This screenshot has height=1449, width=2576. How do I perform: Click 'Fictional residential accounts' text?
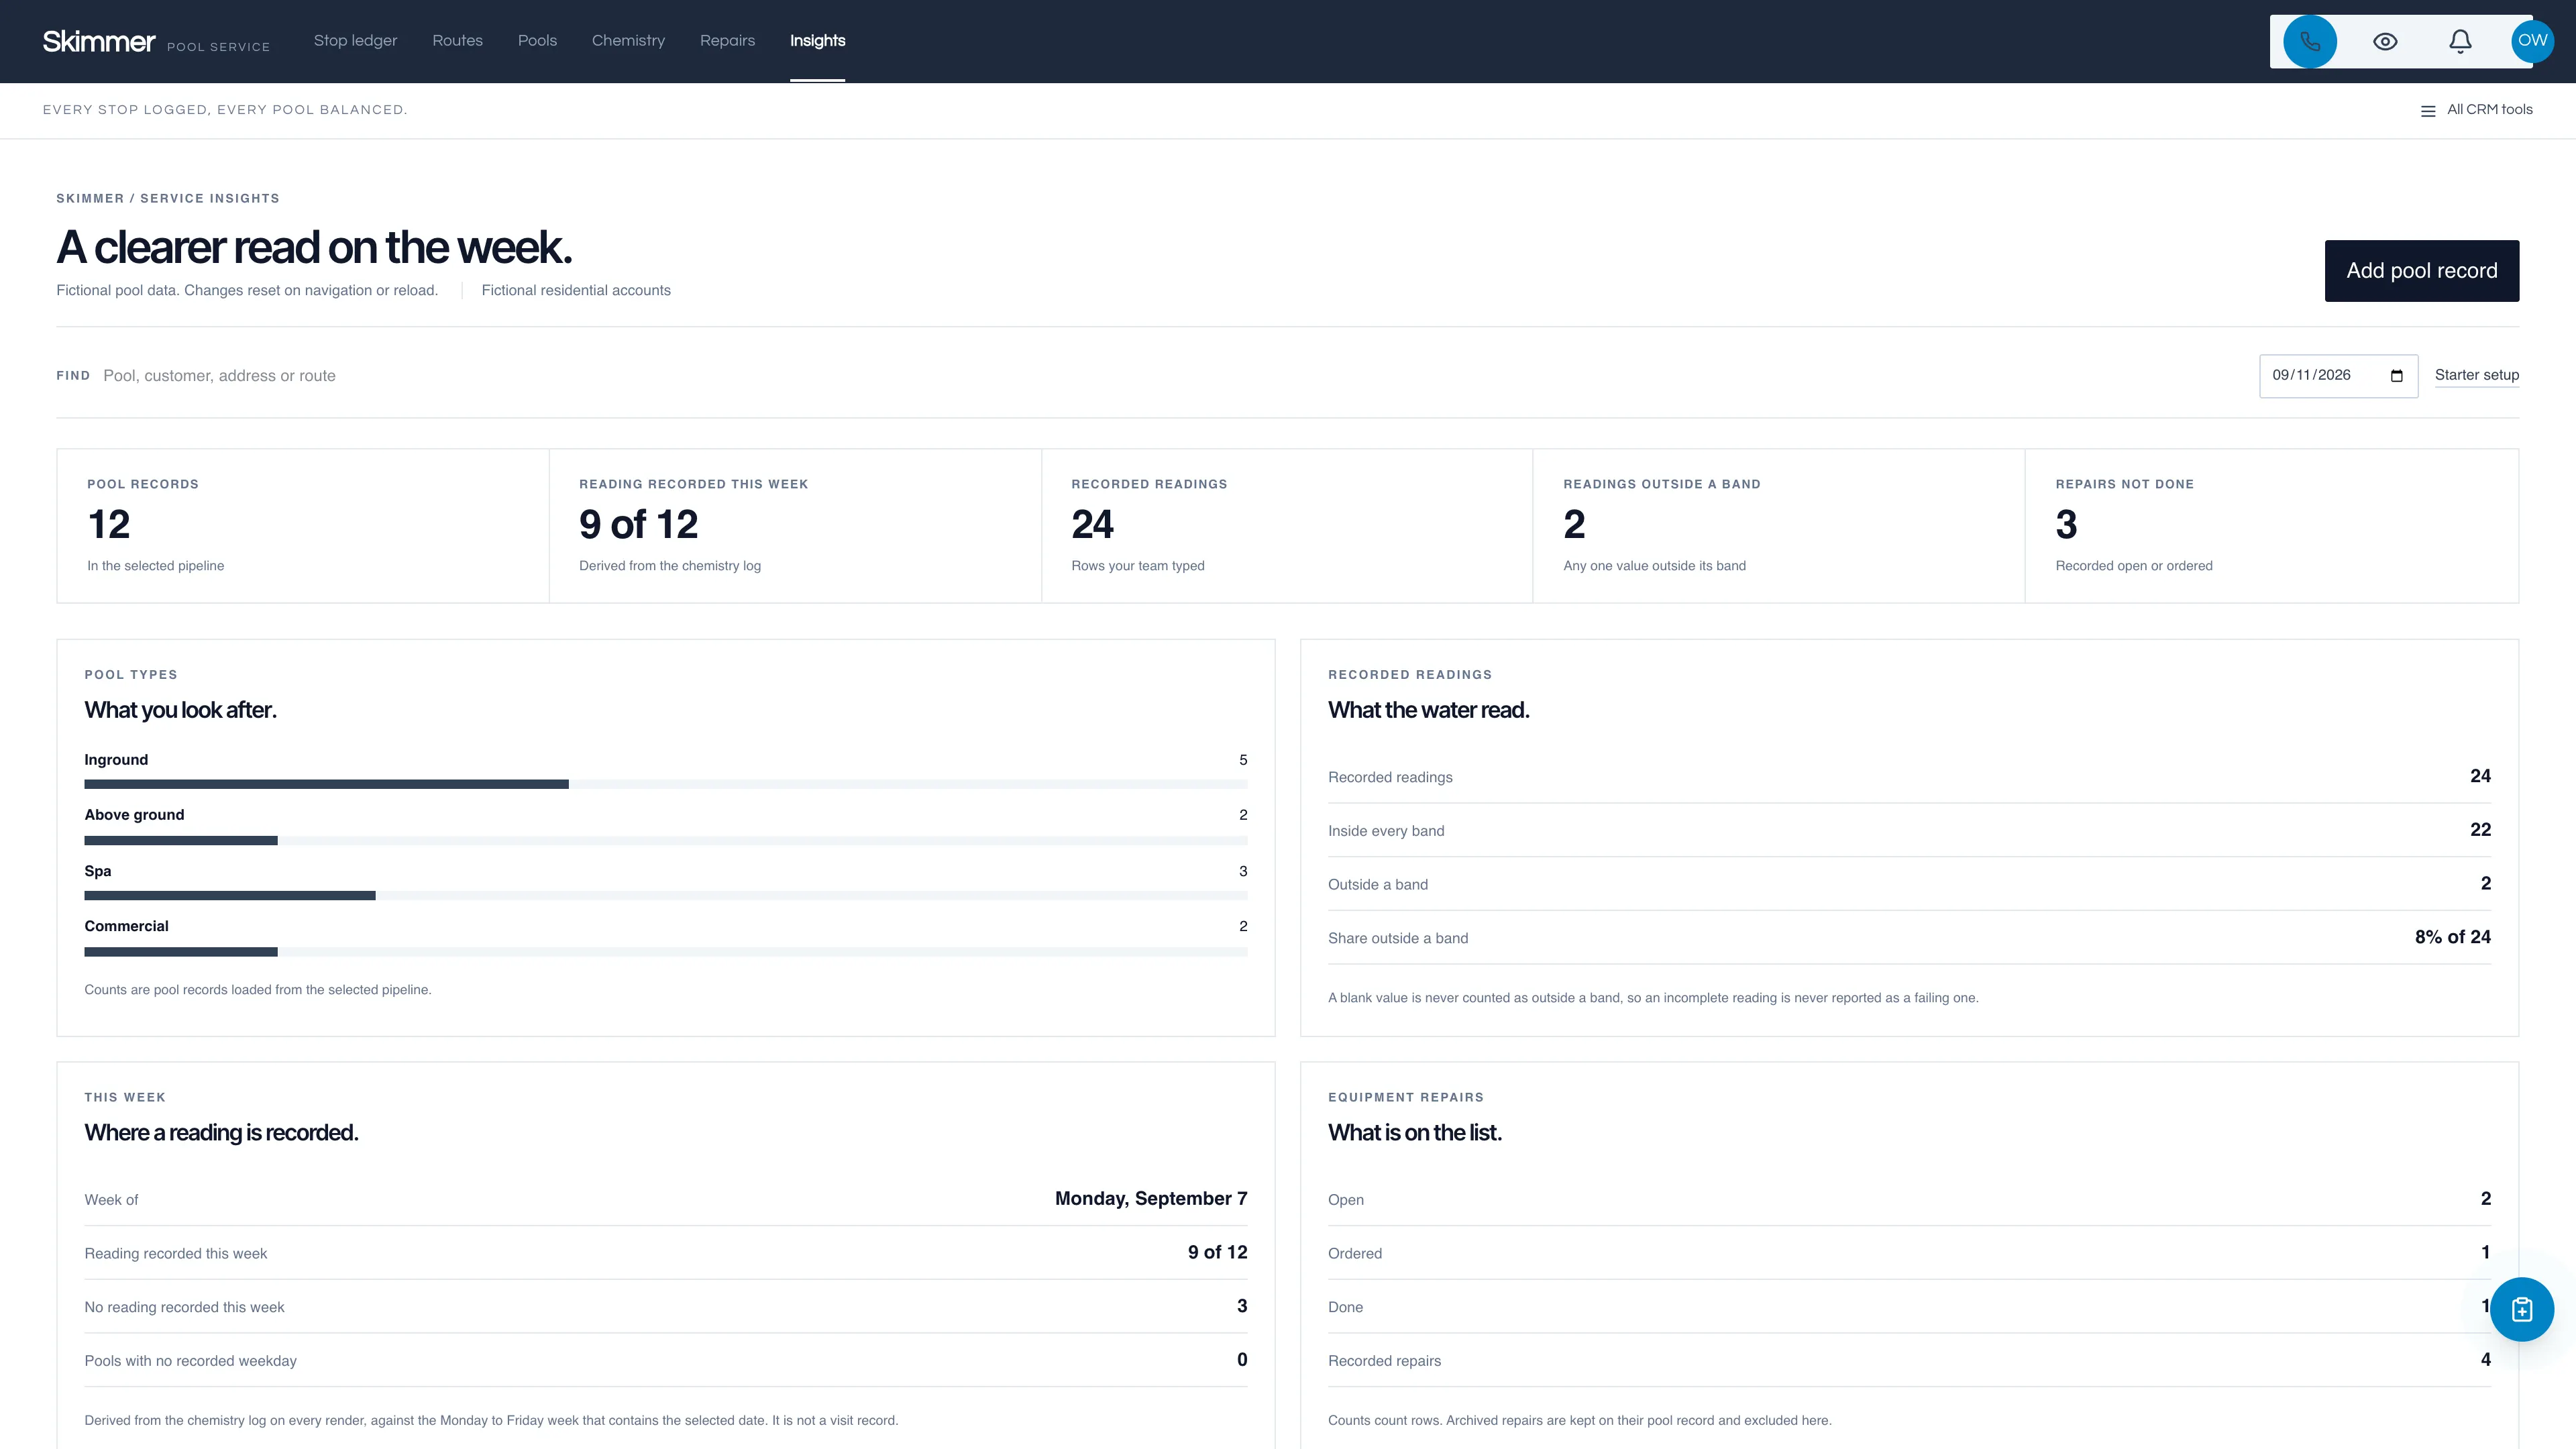[x=576, y=290]
